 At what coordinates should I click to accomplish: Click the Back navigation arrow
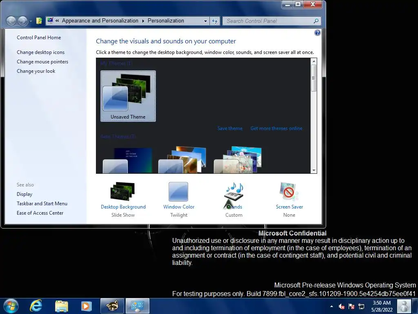tap(11, 21)
